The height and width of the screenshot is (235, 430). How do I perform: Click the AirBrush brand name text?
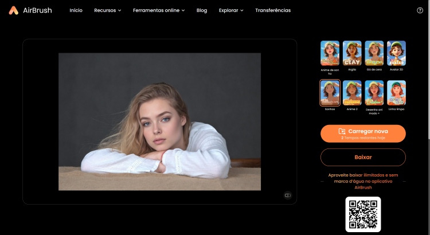(x=37, y=10)
